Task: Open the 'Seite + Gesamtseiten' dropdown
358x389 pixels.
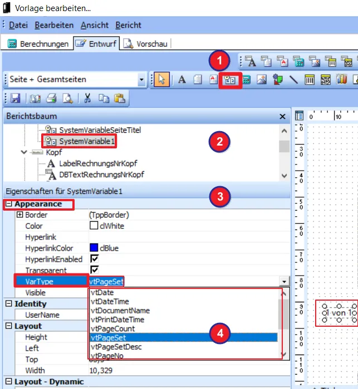Action: click(141, 80)
